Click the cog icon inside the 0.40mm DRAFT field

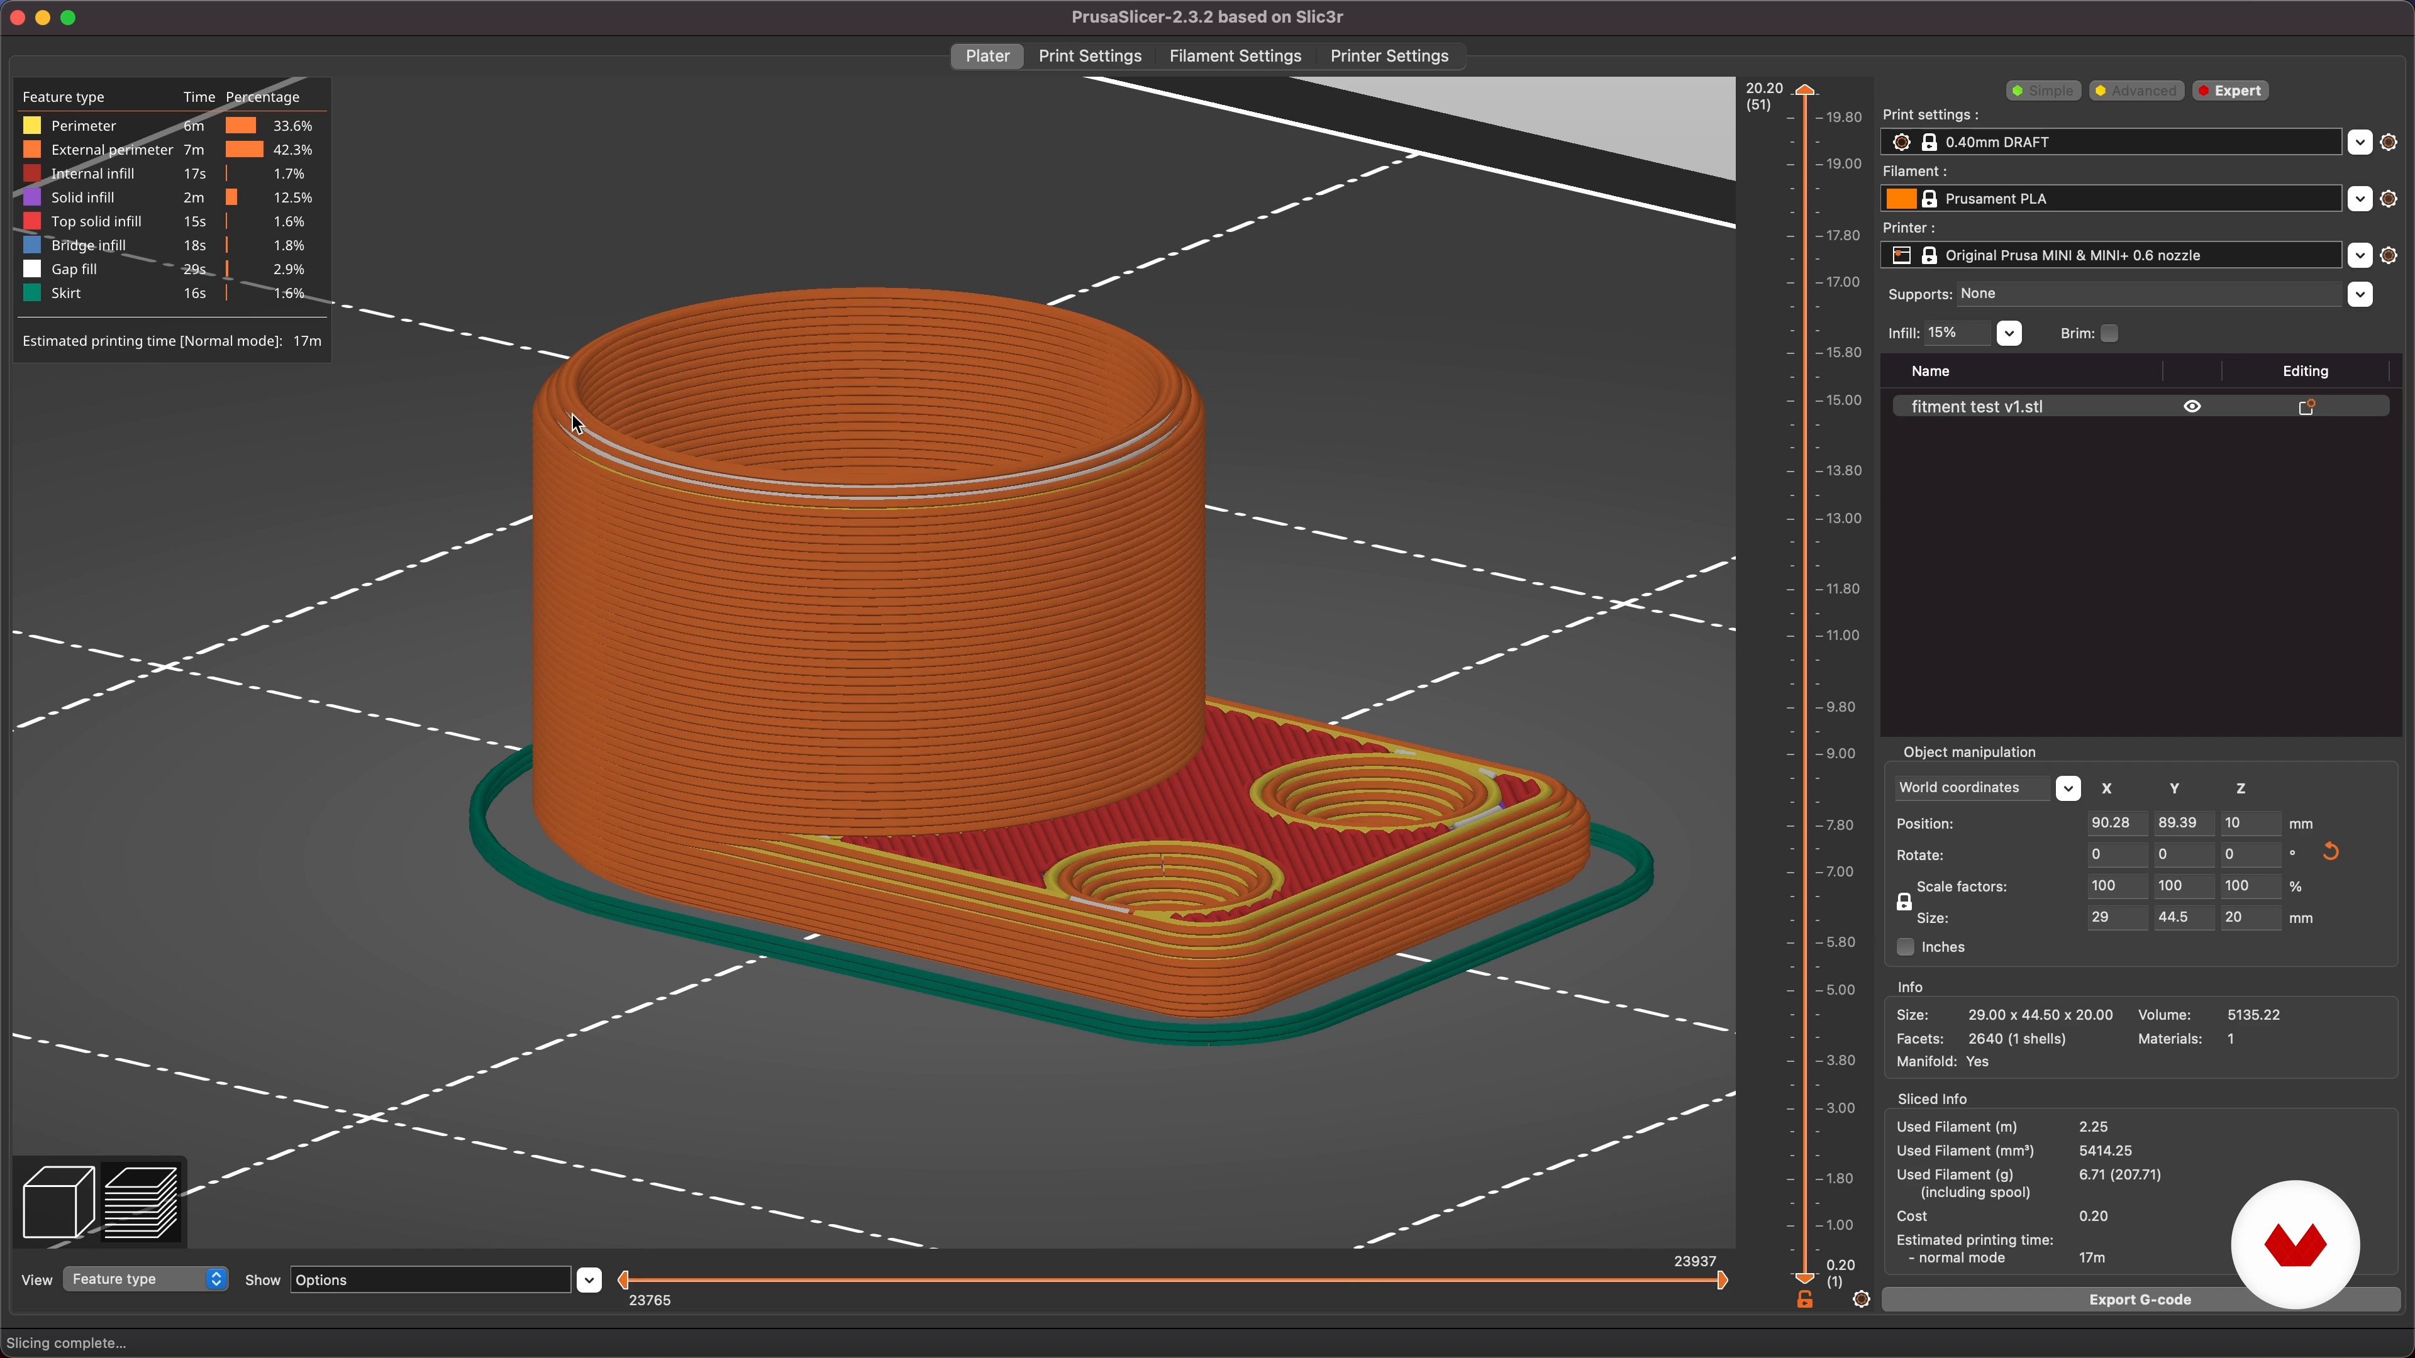coord(1901,143)
